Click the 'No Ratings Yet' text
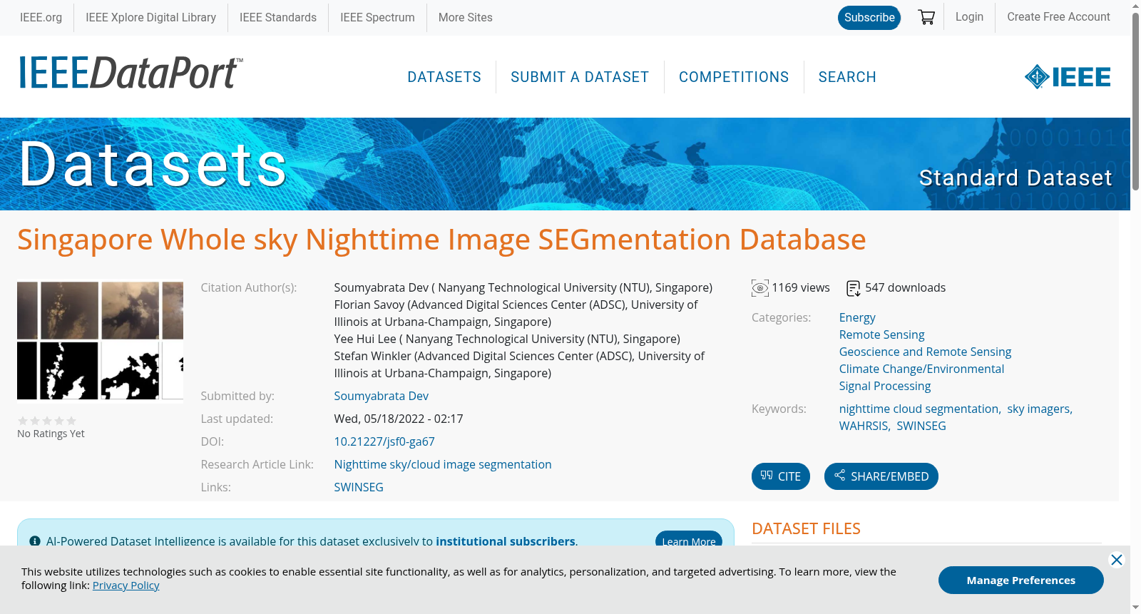This screenshot has height=614, width=1141. tap(51, 434)
